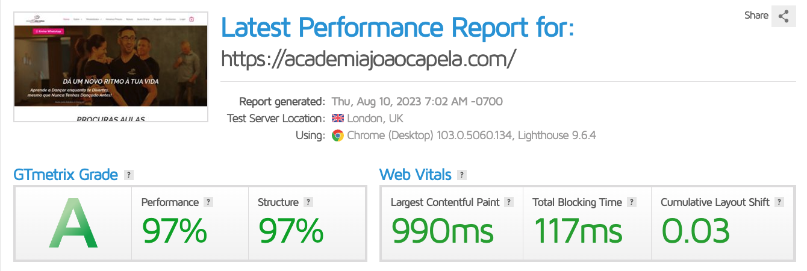Viewport: 807px width, 271px height.
Task: Select the 97% Structure score value
Action: pos(291,231)
